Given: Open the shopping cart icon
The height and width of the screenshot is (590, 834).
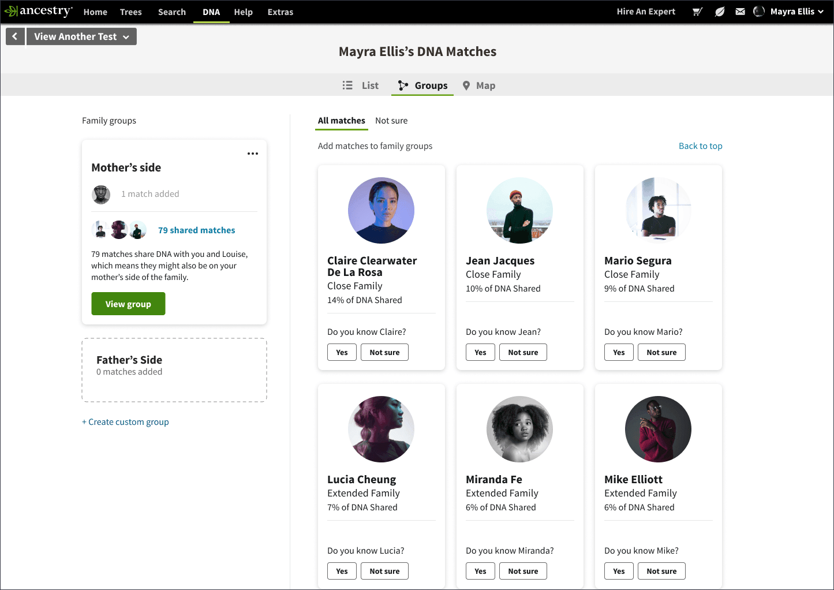Looking at the screenshot, I should 697,12.
